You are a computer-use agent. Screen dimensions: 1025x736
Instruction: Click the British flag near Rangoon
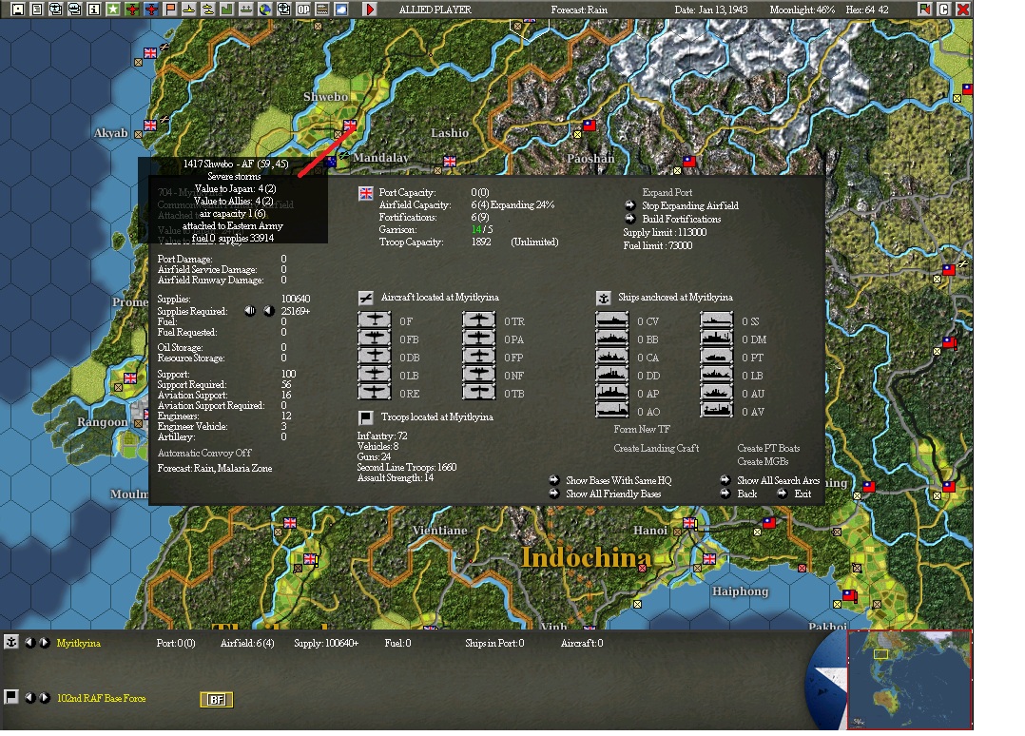(130, 378)
